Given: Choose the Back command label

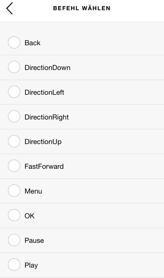Looking at the screenshot, I should click(32, 43).
